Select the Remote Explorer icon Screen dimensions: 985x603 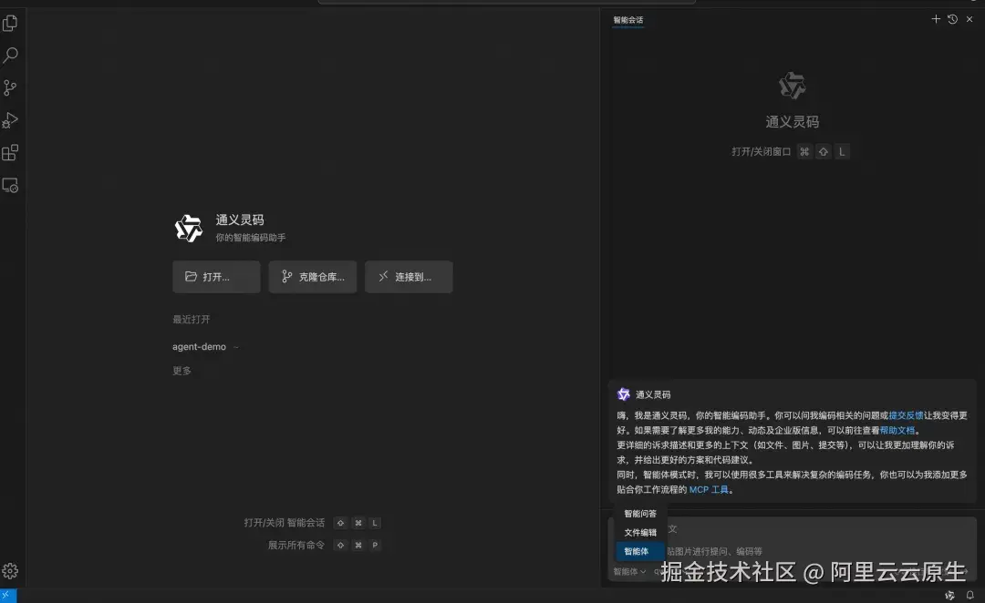[x=12, y=185]
